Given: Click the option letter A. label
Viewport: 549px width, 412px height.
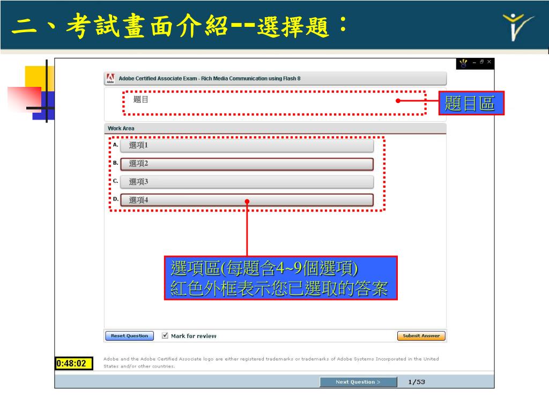Looking at the screenshot, I should pyautogui.click(x=116, y=145).
